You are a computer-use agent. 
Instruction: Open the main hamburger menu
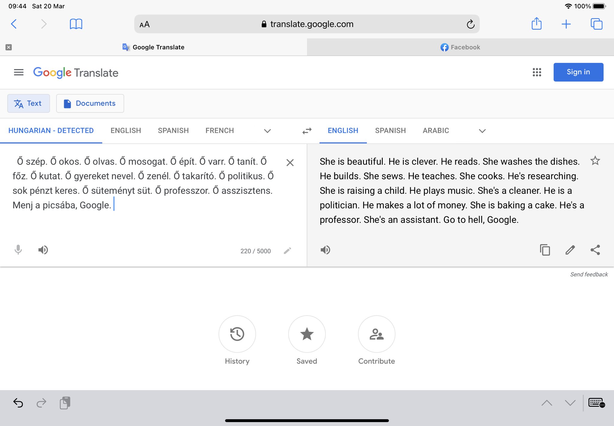pos(19,72)
